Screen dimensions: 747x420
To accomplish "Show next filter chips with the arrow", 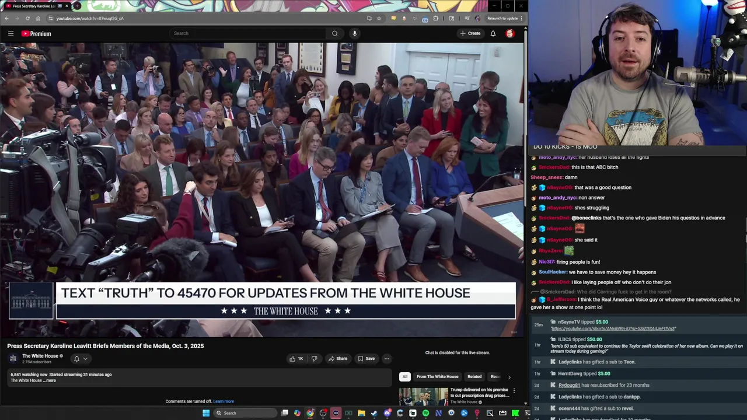I will 509,377.
